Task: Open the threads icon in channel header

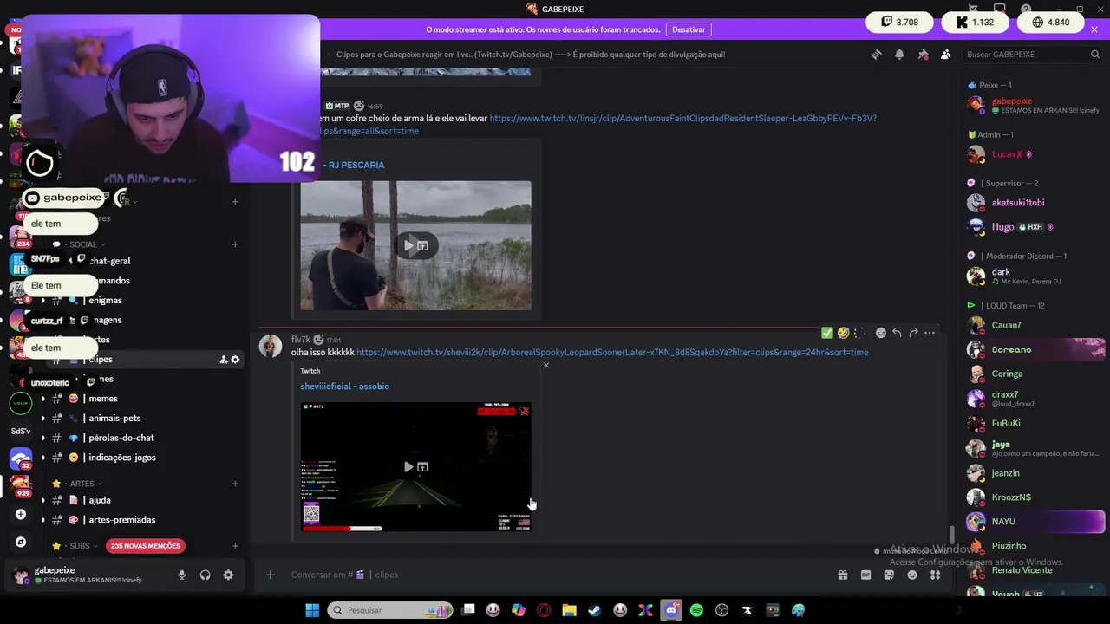Action: (876, 54)
